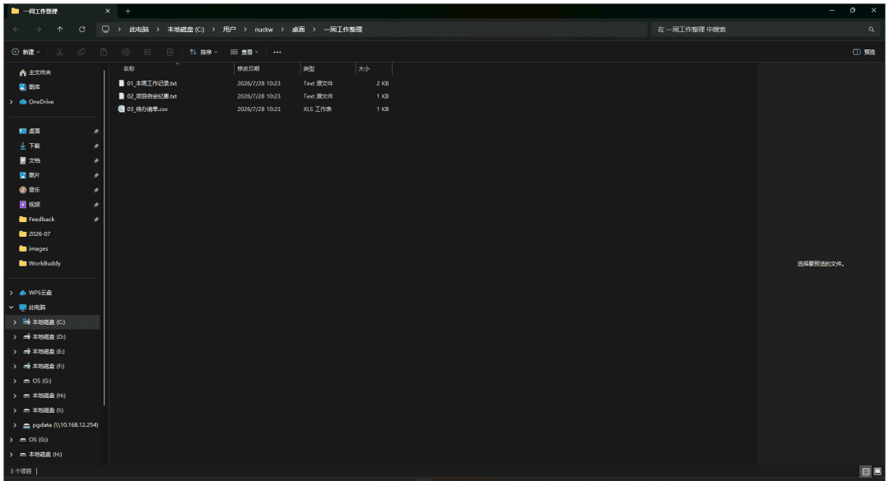Open the three-dot See more menu

click(277, 52)
